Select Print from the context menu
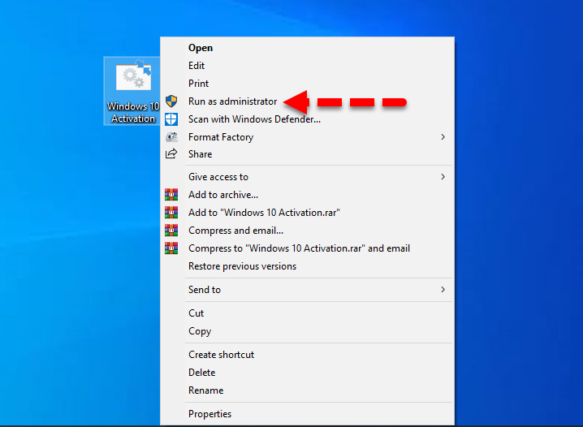The height and width of the screenshot is (427, 583). 198,84
